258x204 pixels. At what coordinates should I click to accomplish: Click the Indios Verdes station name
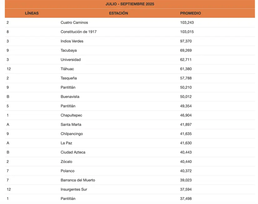pos(72,41)
